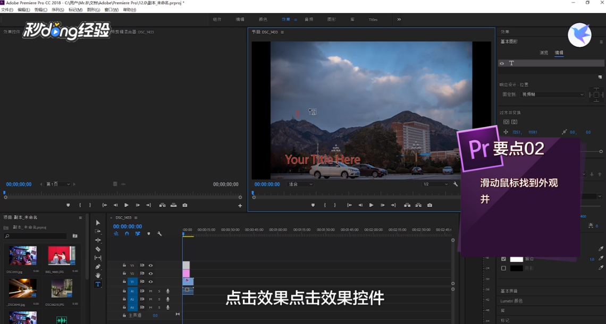Viewport: 606px width, 324px height.
Task: Step forward one frame in Program Monitor
Action: (382, 205)
